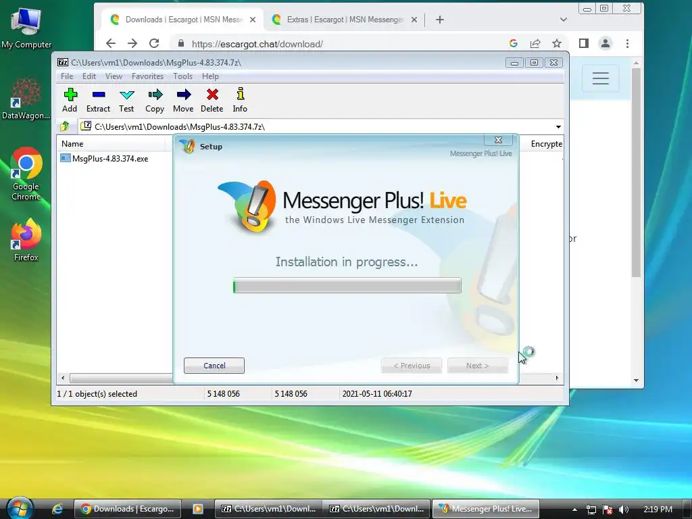Click right arrow of 7-Zip horizontal scrollbar
This screenshot has height=519, width=692.
pos(557,378)
